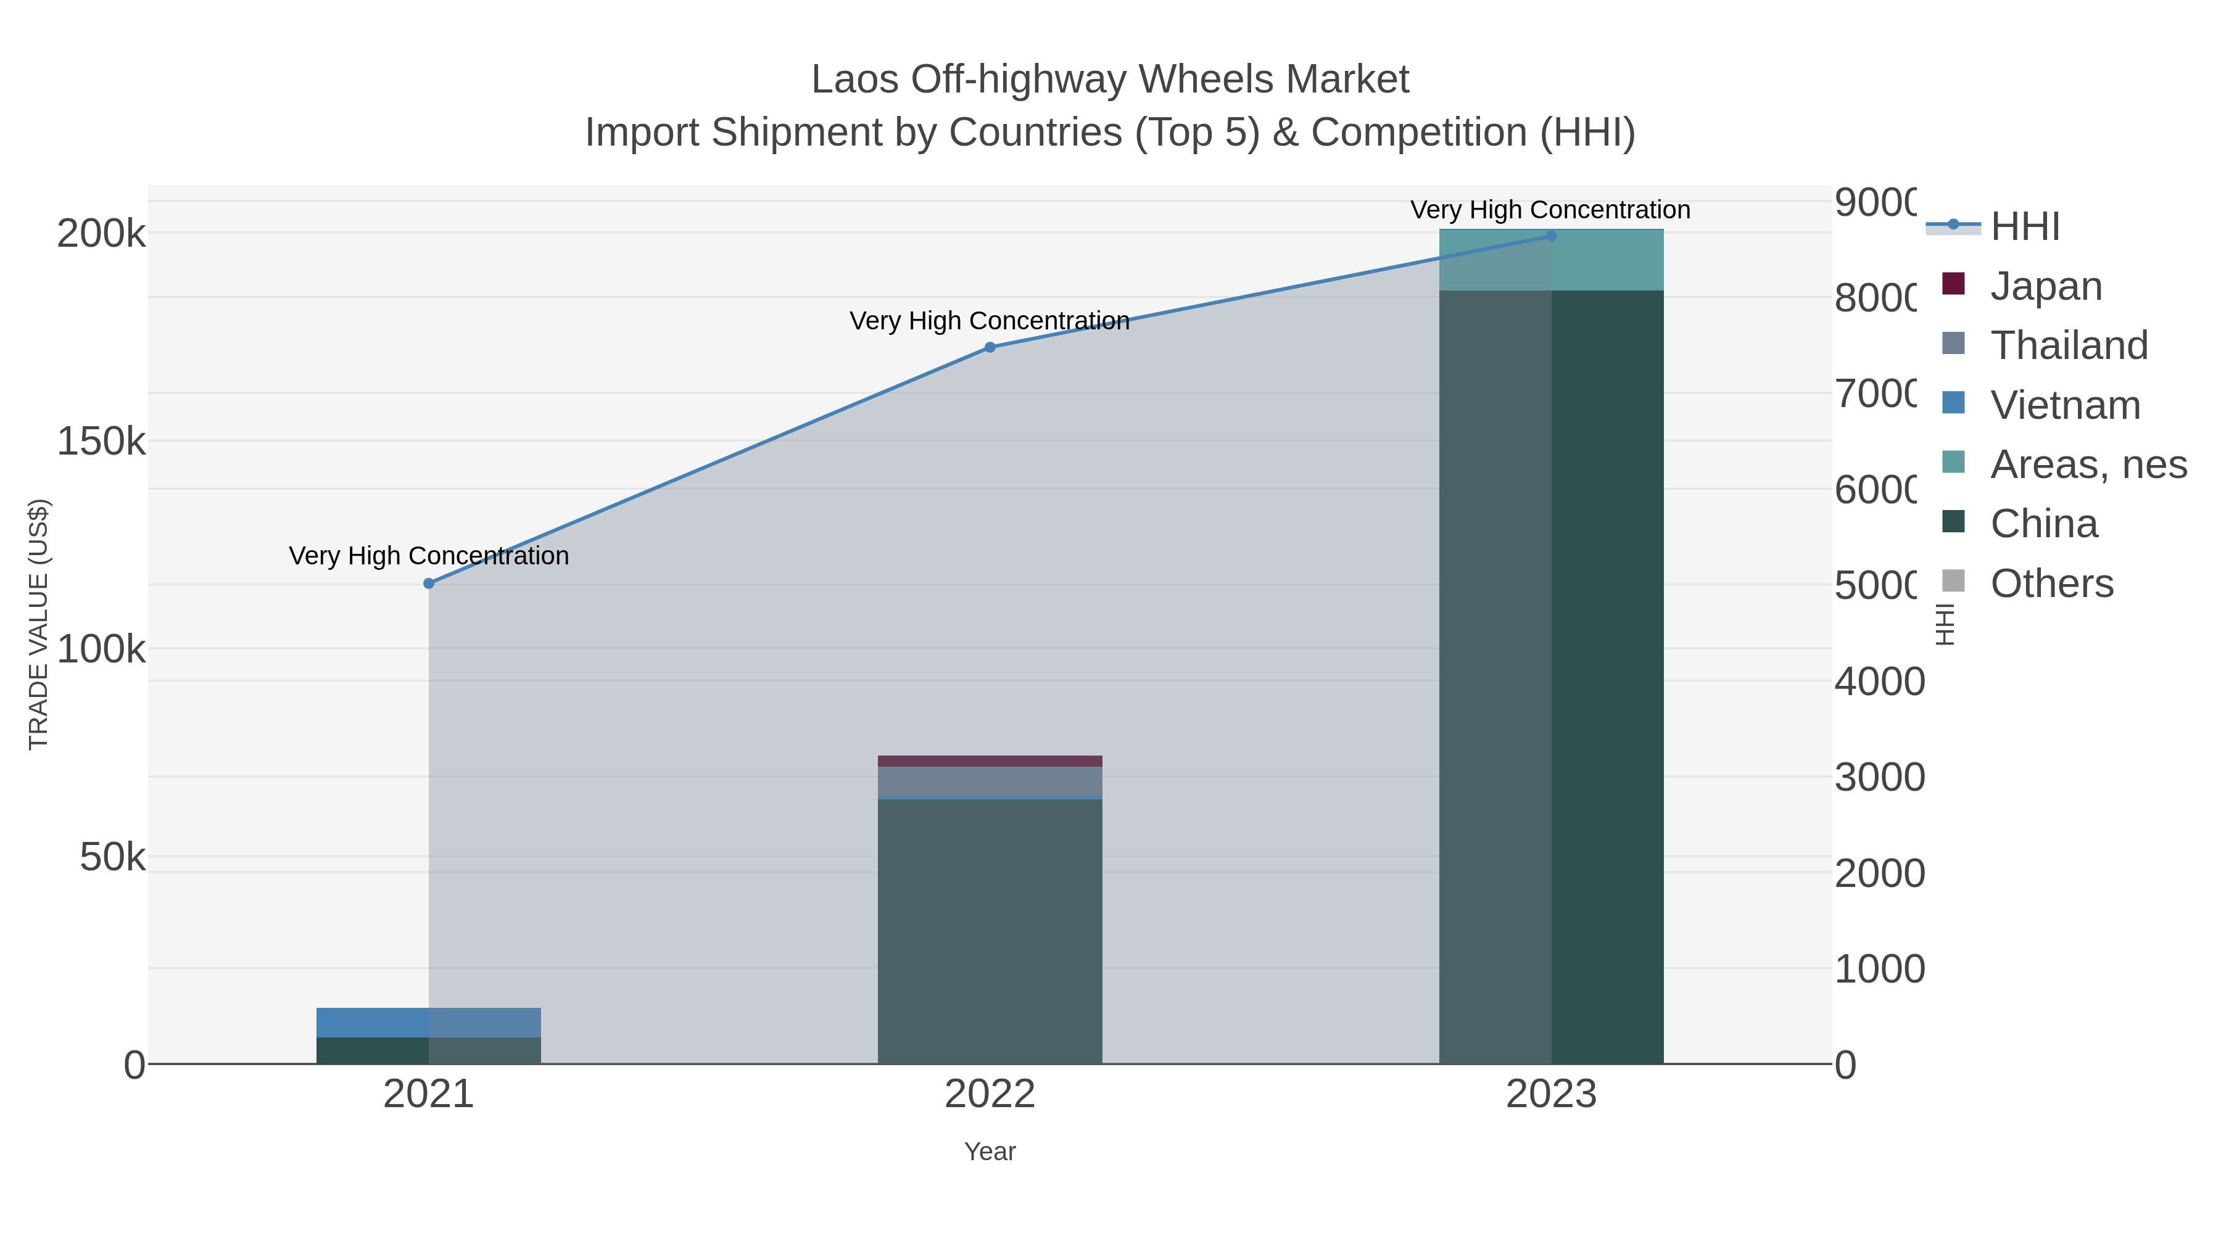Click the 50k y-axis tick label
Viewport: 2221px width, 1249px height.
[112, 857]
